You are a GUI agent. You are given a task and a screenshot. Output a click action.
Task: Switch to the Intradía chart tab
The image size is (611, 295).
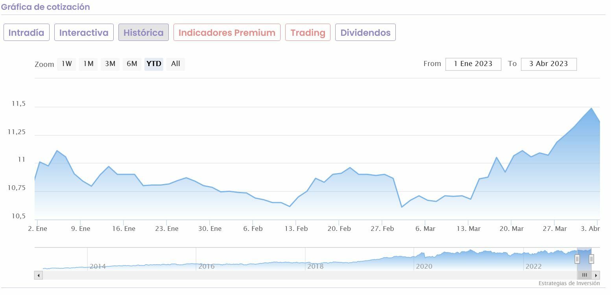tap(26, 33)
